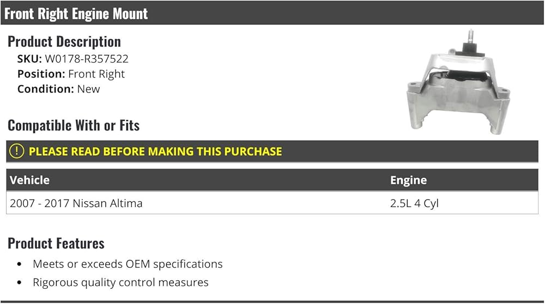Click the bold "Condition:" label
This screenshot has width=545, height=304.
[46, 89]
